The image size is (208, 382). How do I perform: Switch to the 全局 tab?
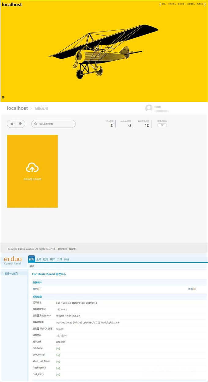39,259
